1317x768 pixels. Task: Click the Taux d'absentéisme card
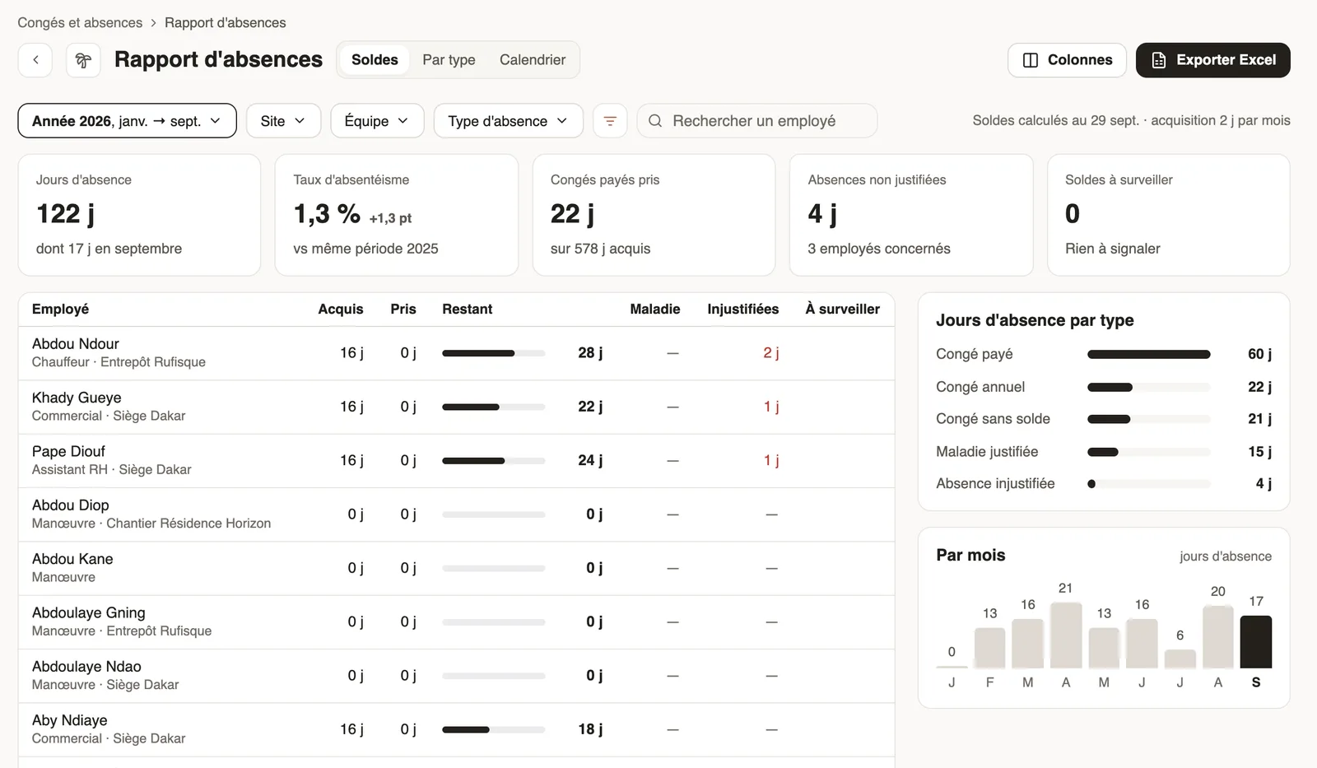(397, 215)
